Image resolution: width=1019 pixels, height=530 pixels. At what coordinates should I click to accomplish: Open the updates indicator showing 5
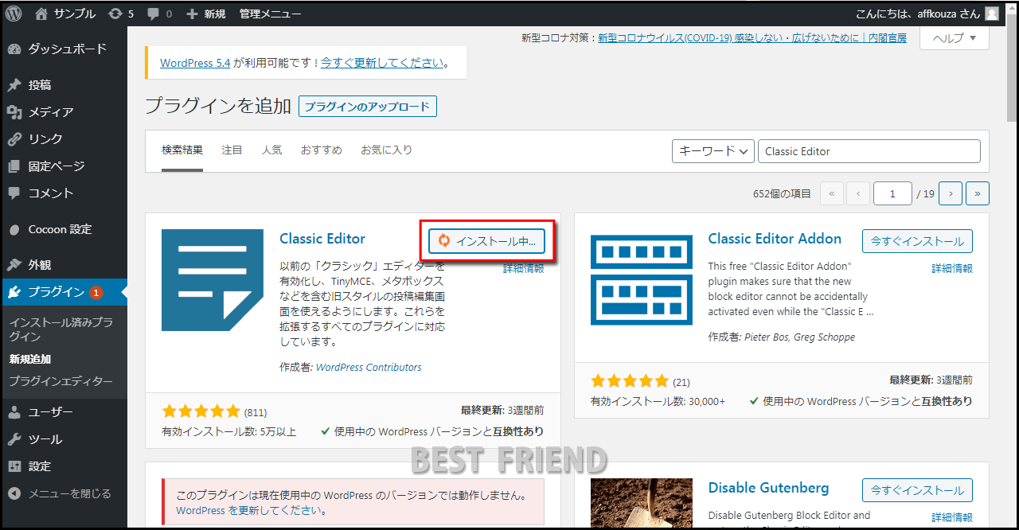click(x=120, y=14)
